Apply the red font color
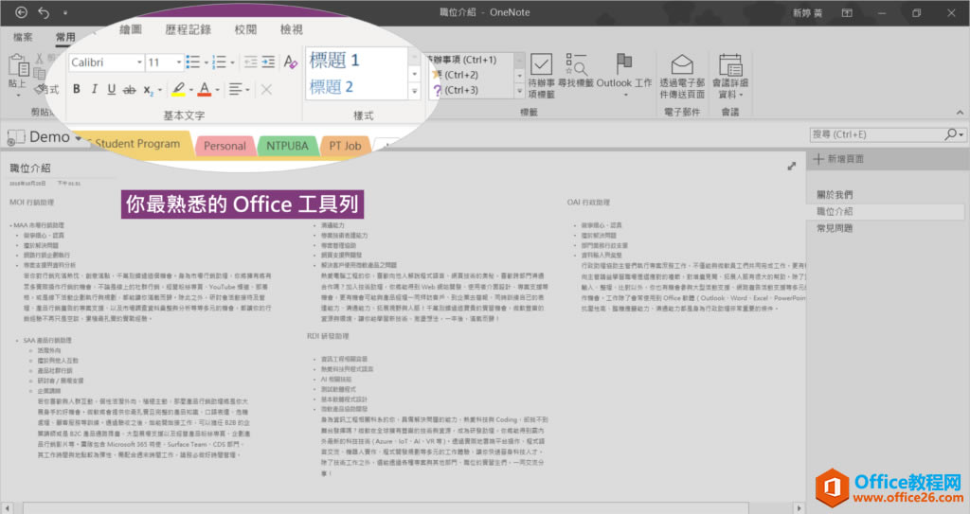The height and width of the screenshot is (514, 970). pyautogui.click(x=205, y=89)
